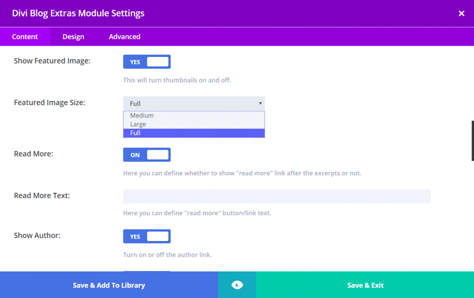The width and height of the screenshot is (474, 298).
Task: Open the Featured Image Size combo box
Action: [x=194, y=103]
